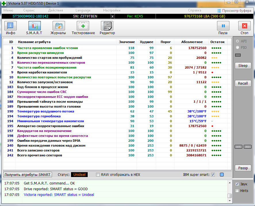Click the Unideal status indicator
Screen dimensions: 255x206
[79, 175]
